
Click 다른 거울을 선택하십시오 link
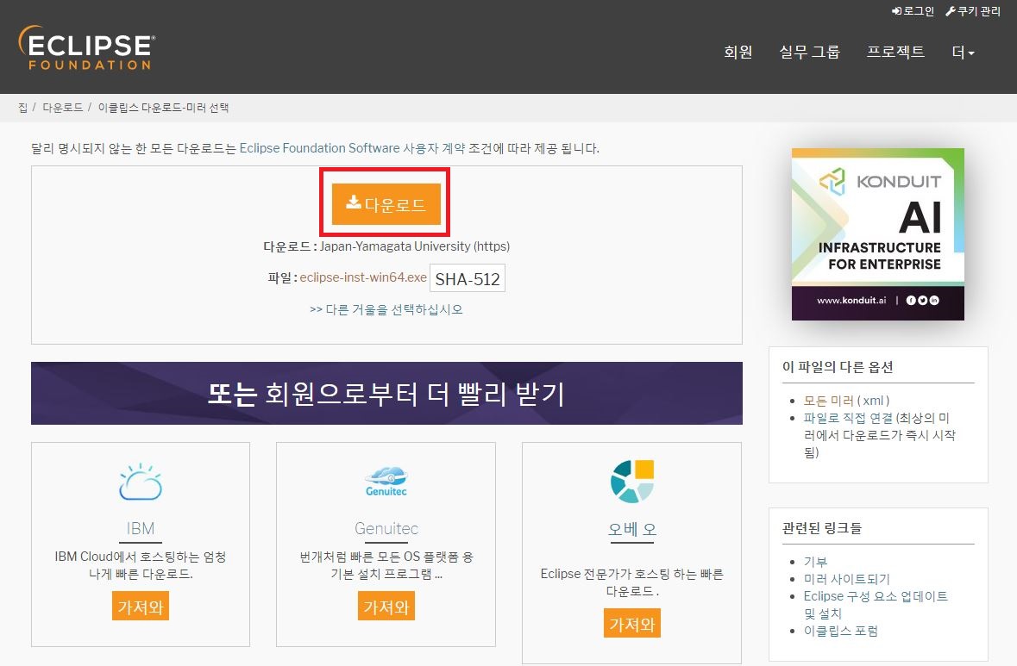pyautogui.click(x=386, y=309)
